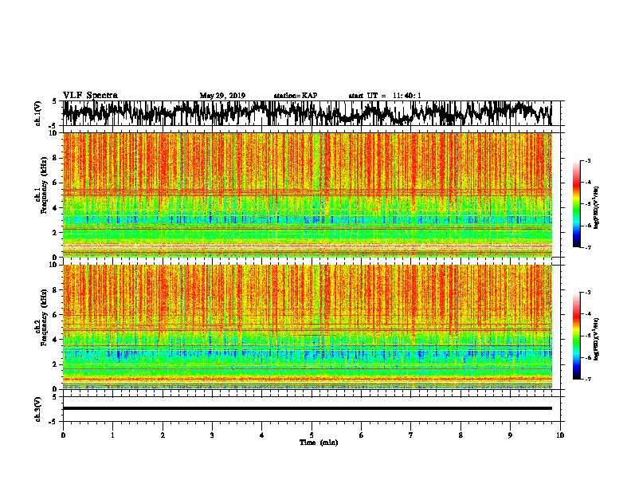Click the "ch.1(V)" waveform axis label

click(x=37, y=113)
